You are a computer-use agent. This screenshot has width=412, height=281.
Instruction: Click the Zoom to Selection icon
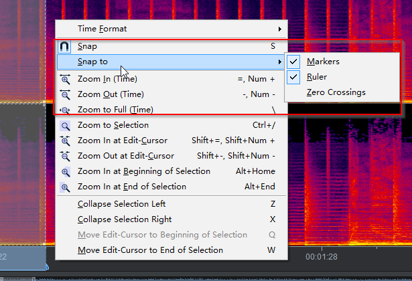pos(65,125)
